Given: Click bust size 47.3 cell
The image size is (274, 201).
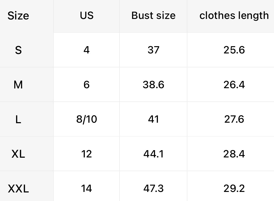Looking at the screenshot, I should [x=153, y=189].
